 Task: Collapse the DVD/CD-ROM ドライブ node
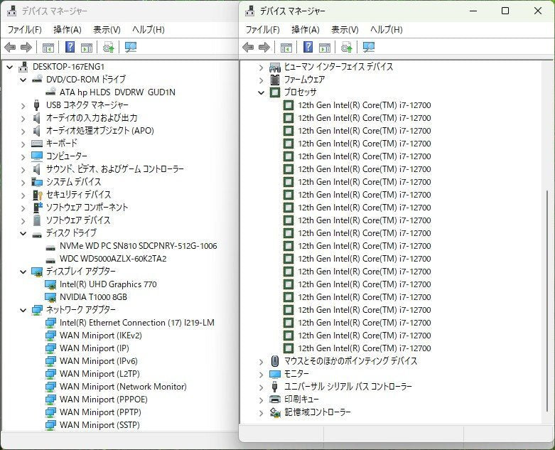tap(23, 80)
